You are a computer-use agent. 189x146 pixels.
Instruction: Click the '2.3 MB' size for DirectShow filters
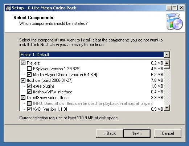(x=157, y=98)
